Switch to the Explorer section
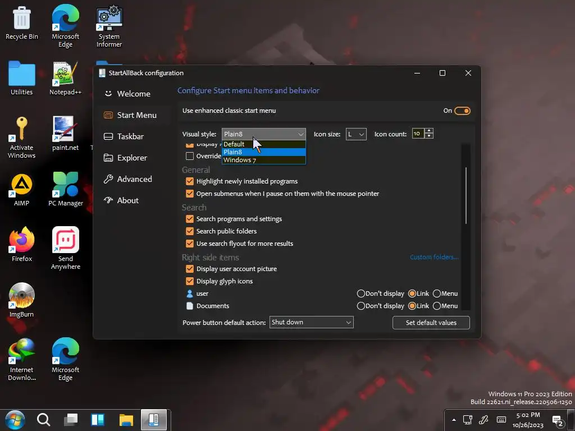 click(134, 158)
